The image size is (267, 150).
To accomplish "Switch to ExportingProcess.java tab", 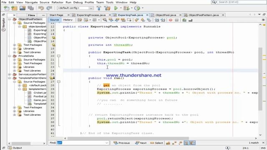I will pyautogui.click(x=91, y=15).
